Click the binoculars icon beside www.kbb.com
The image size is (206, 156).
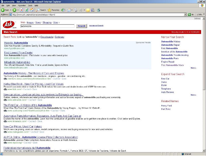pos(5,89)
